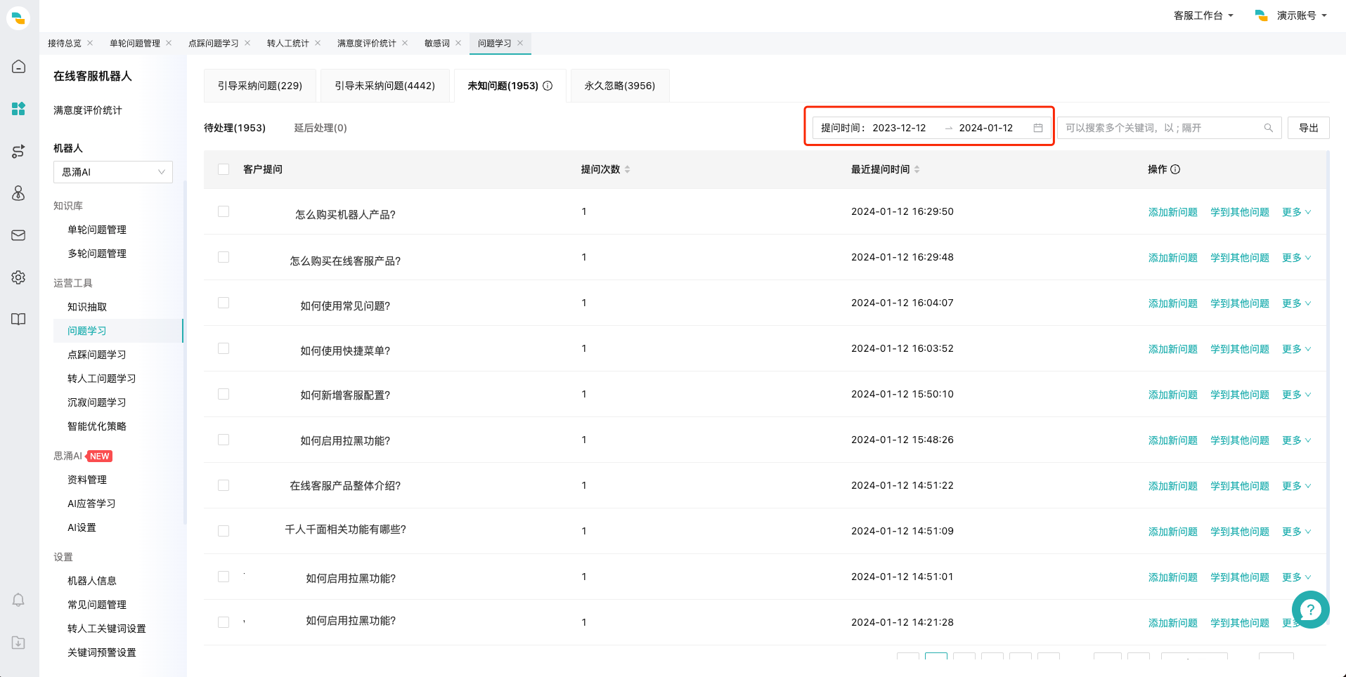Click the open book icon in sidebar
1346x677 pixels.
coord(19,320)
